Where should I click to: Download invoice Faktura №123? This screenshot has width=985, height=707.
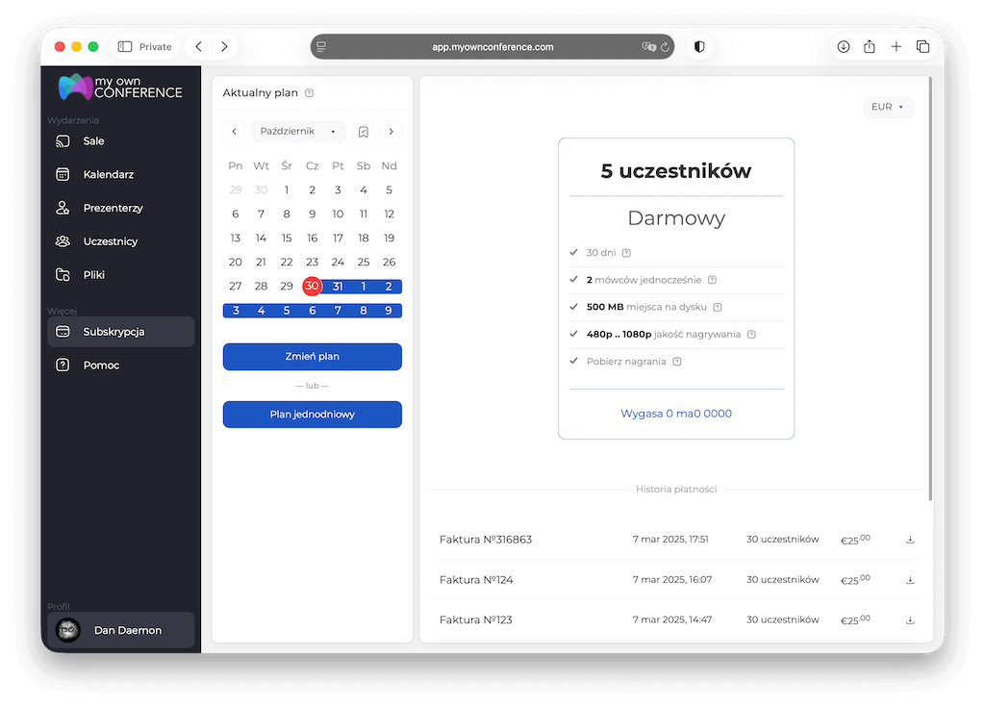click(910, 620)
